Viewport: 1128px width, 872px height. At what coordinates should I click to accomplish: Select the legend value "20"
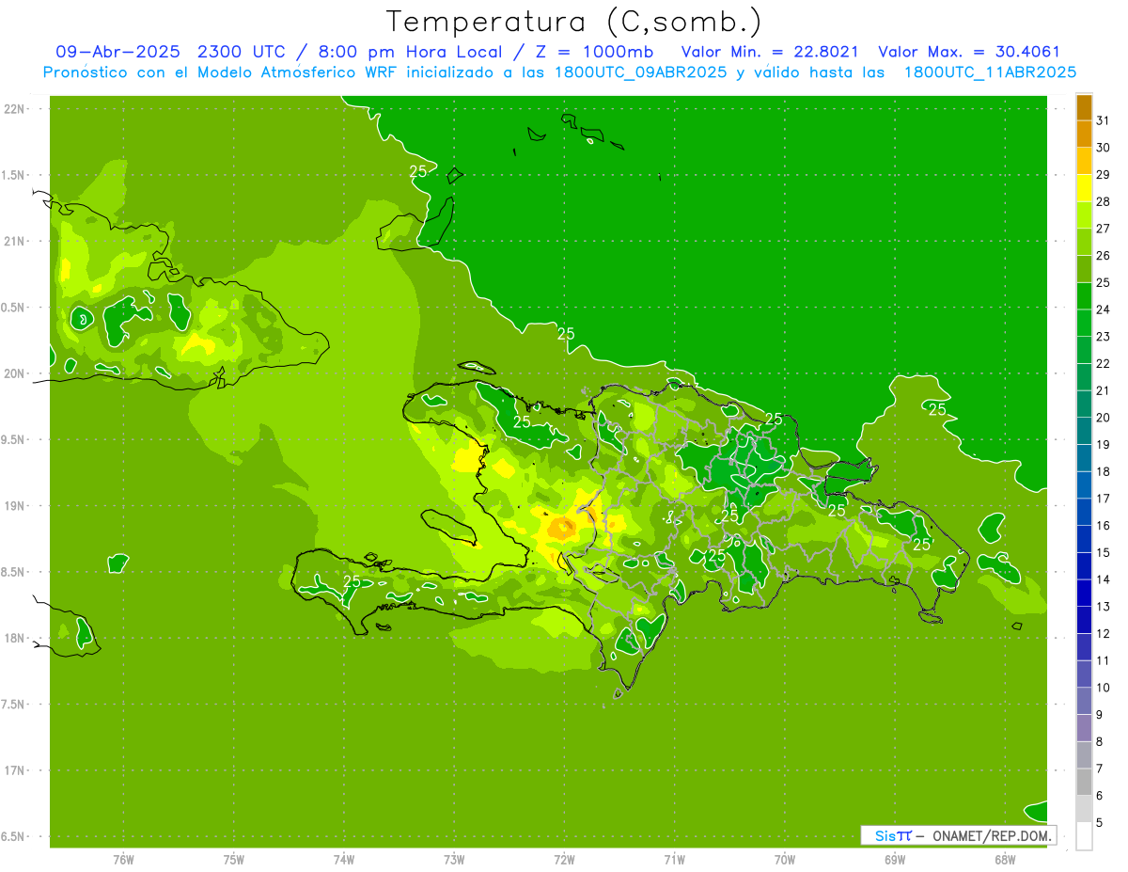coord(1104,418)
